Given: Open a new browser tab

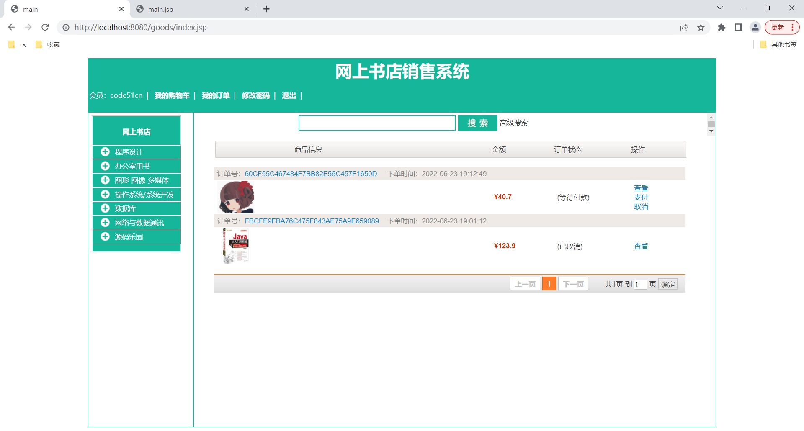Looking at the screenshot, I should 266,9.
